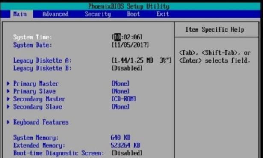The image size is (263, 158).
Task: Expand the Secondary Slave arrow
Action: pos(8,107)
